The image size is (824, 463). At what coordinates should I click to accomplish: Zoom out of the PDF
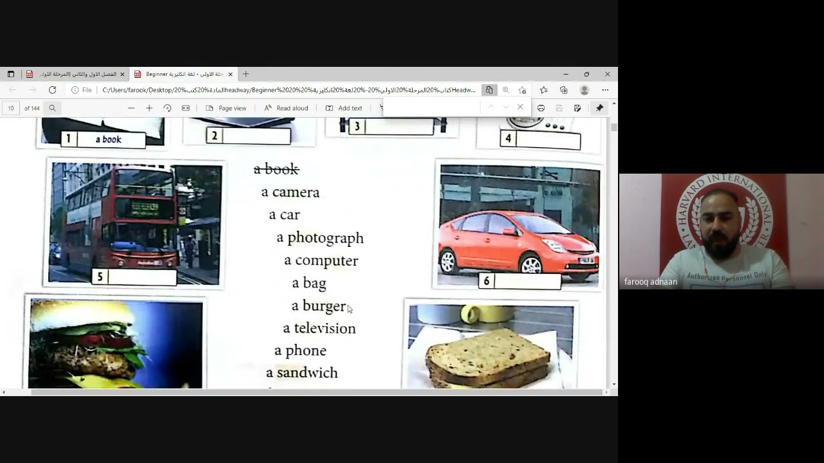[131, 108]
